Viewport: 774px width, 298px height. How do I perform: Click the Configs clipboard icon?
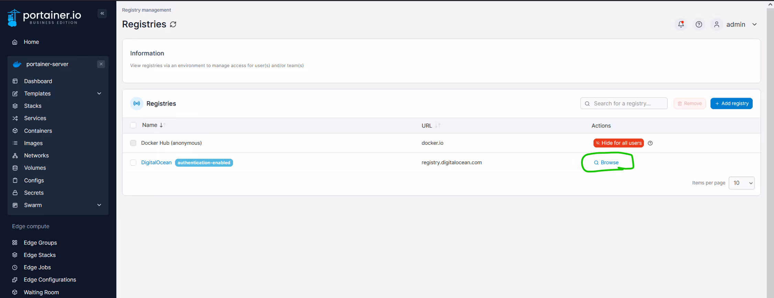[15, 180]
